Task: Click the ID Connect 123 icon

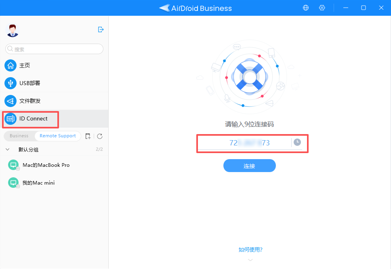Action: point(11,119)
